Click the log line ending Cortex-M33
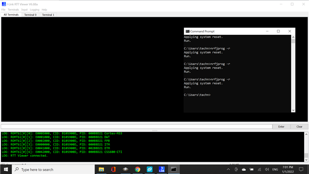The image size is (309, 174). [62, 133]
